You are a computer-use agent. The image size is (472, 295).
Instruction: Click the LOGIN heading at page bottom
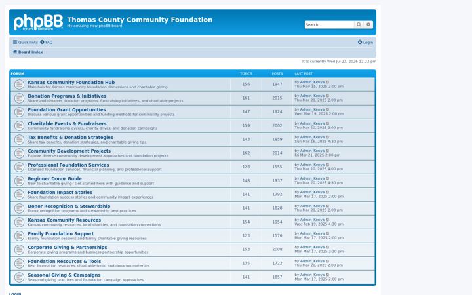click(15, 294)
